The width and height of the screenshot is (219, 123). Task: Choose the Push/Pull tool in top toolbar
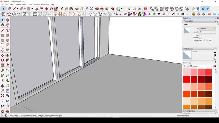click(37, 9)
